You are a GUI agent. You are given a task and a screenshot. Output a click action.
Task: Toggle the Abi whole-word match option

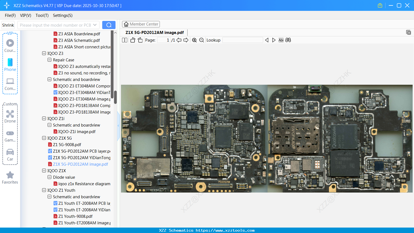(x=281, y=40)
